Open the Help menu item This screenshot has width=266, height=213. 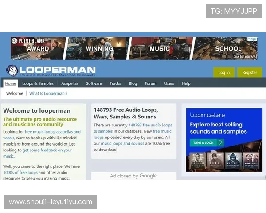click(186, 83)
